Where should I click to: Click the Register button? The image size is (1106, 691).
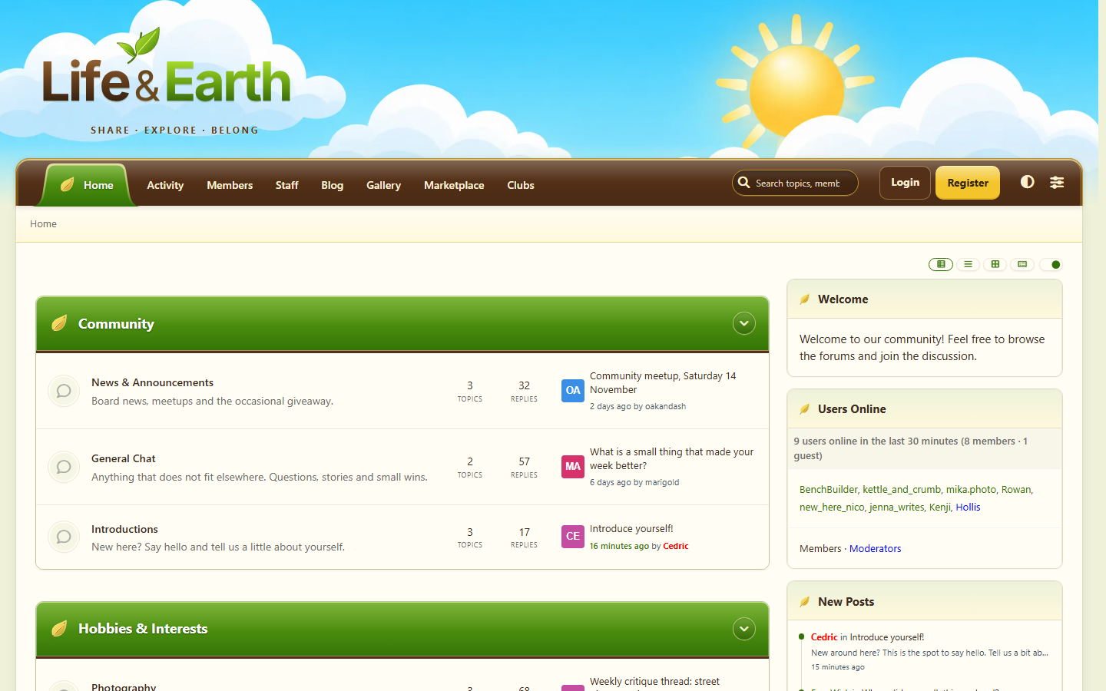968,183
